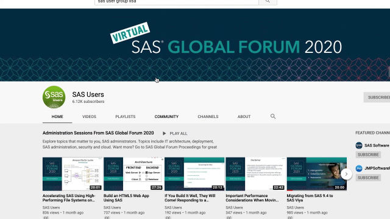Click title Important Performance Considerations When Moving
Image resolution: width=390 pixels, height=219 pixels.
coord(252,198)
